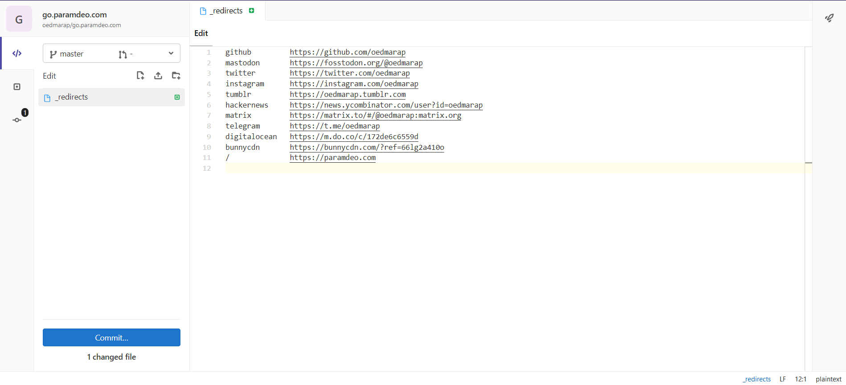This screenshot has width=846, height=385.
Task: Click the project avatar G
Action: pyautogui.click(x=19, y=19)
